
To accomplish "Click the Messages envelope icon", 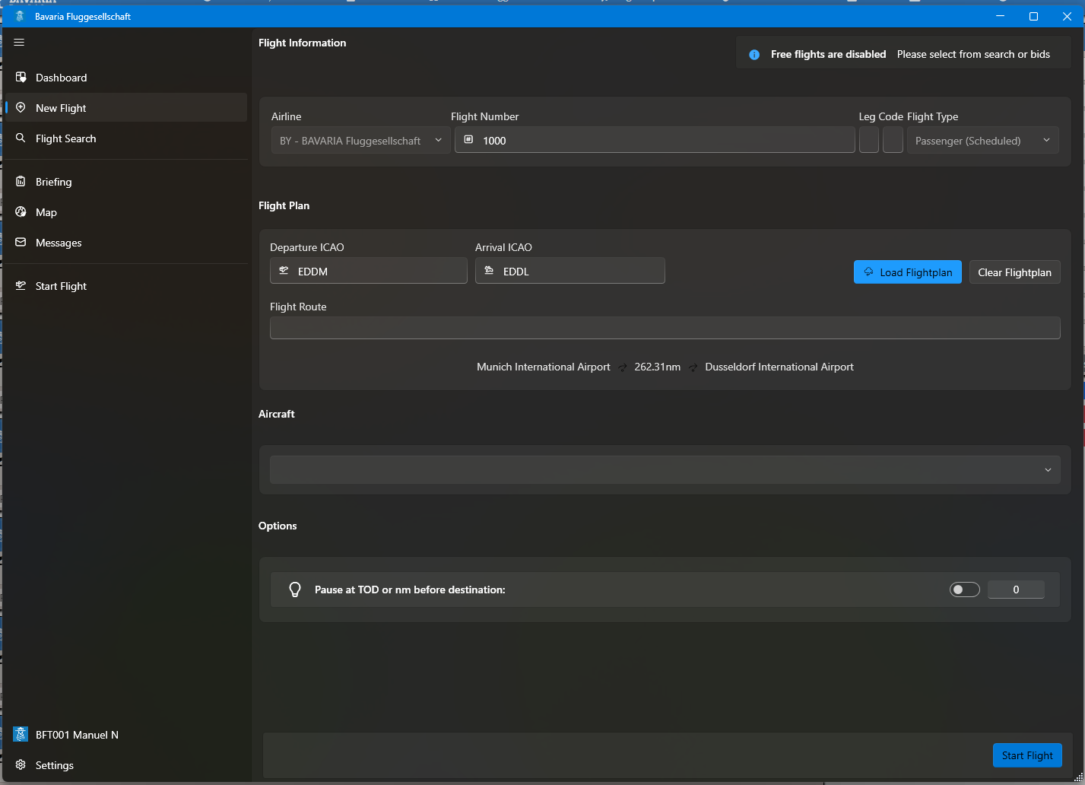I will pos(21,243).
